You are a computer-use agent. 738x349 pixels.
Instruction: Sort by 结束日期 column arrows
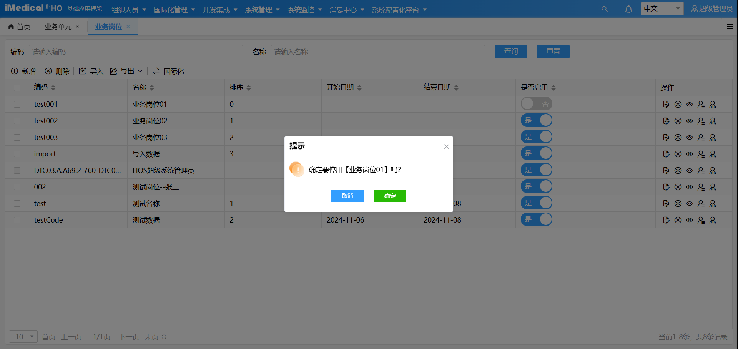click(x=456, y=88)
